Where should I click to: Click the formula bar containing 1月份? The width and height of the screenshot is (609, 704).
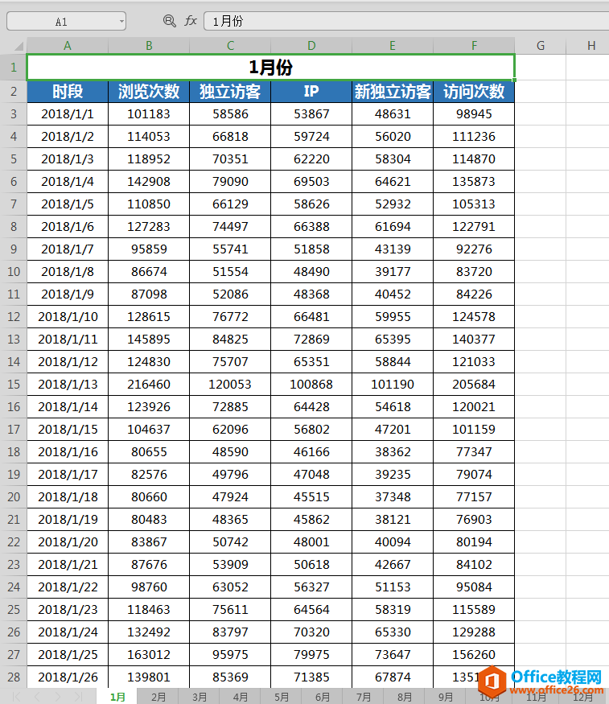(406, 21)
